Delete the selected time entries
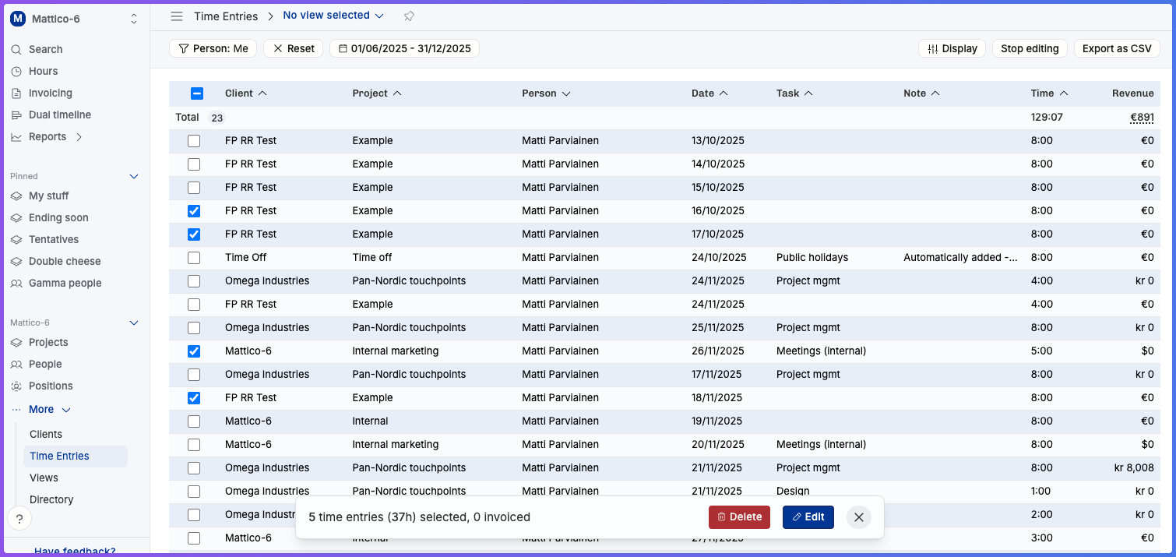 click(x=739, y=517)
